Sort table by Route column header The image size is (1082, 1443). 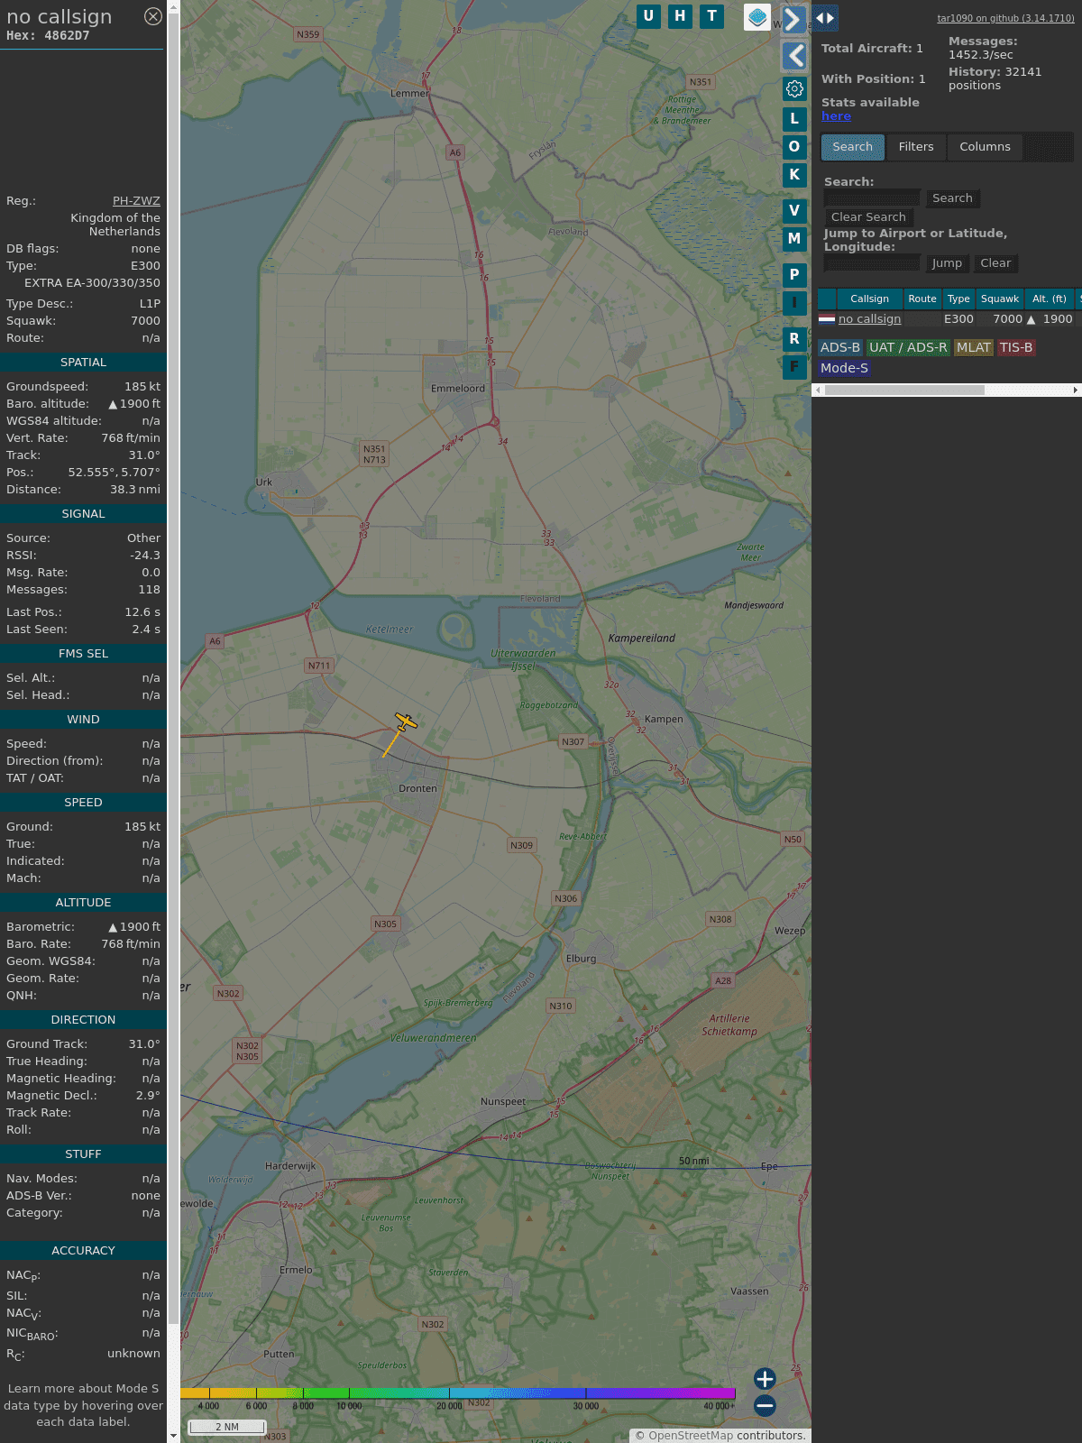[x=922, y=299]
